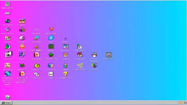Open the Solitude jar icon
This screenshot has width=187, height=105.
tap(65, 65)
